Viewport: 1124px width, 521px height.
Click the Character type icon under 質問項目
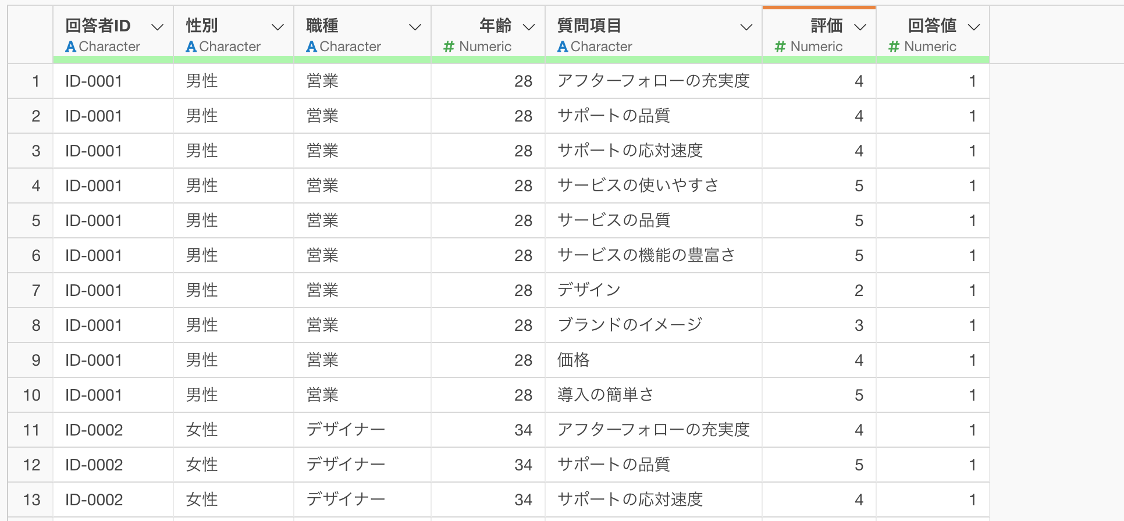point(563,47)
